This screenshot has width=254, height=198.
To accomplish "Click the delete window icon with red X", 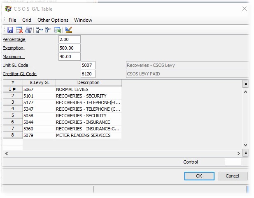I will click(19, 30).
